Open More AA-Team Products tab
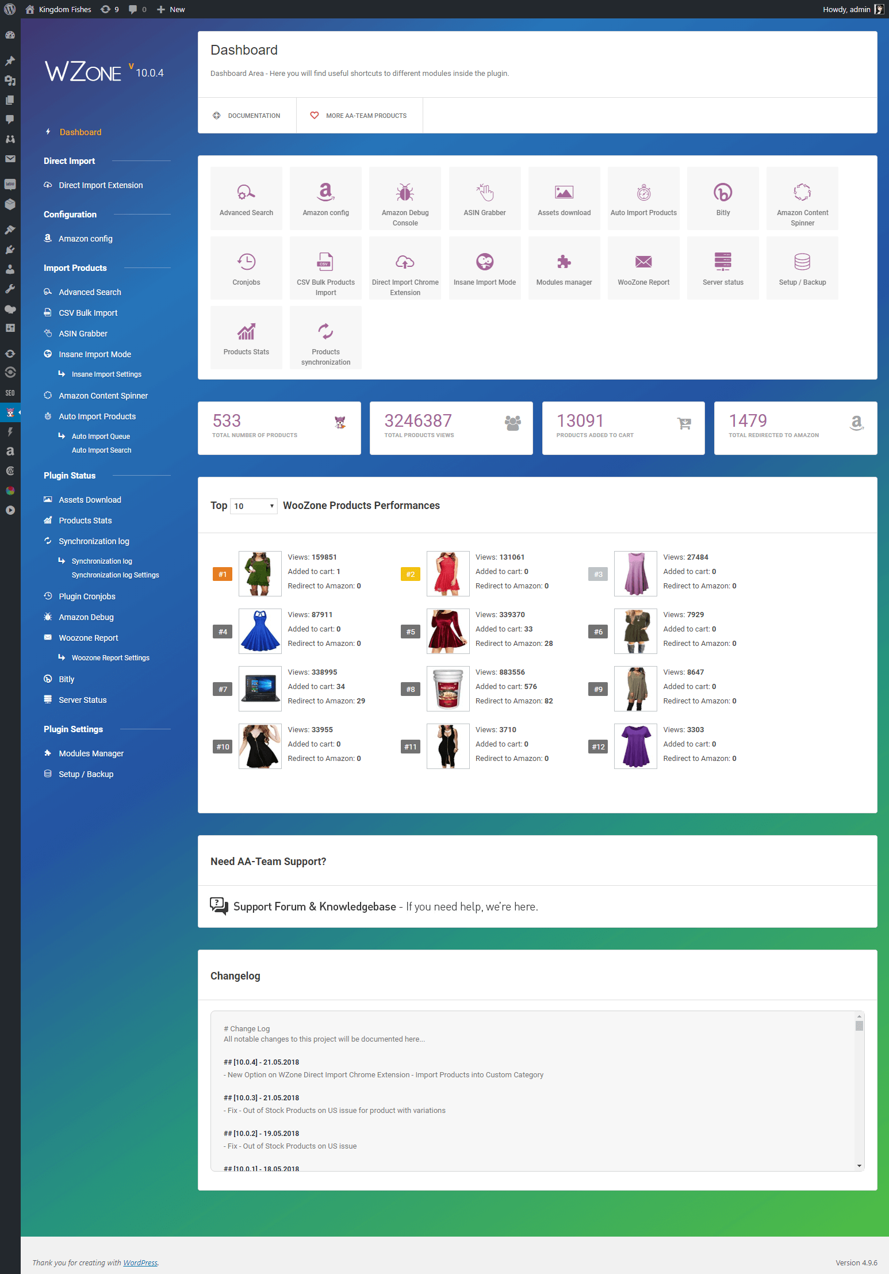889x1274 pixels. point(359,116)
